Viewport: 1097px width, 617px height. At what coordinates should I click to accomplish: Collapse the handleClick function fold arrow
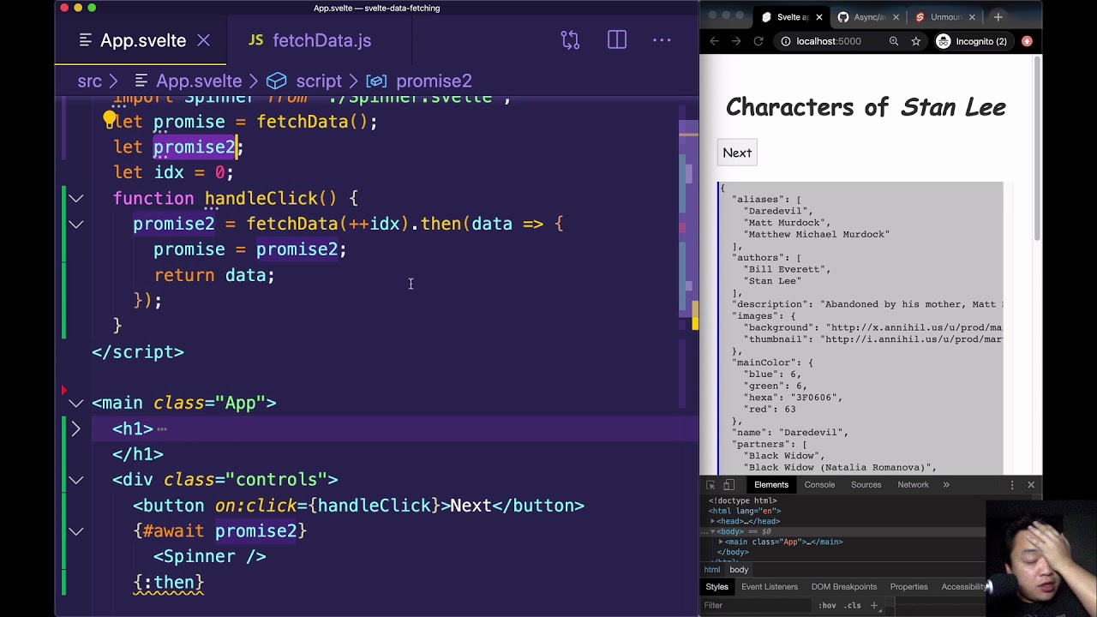(x=76, y=199)
